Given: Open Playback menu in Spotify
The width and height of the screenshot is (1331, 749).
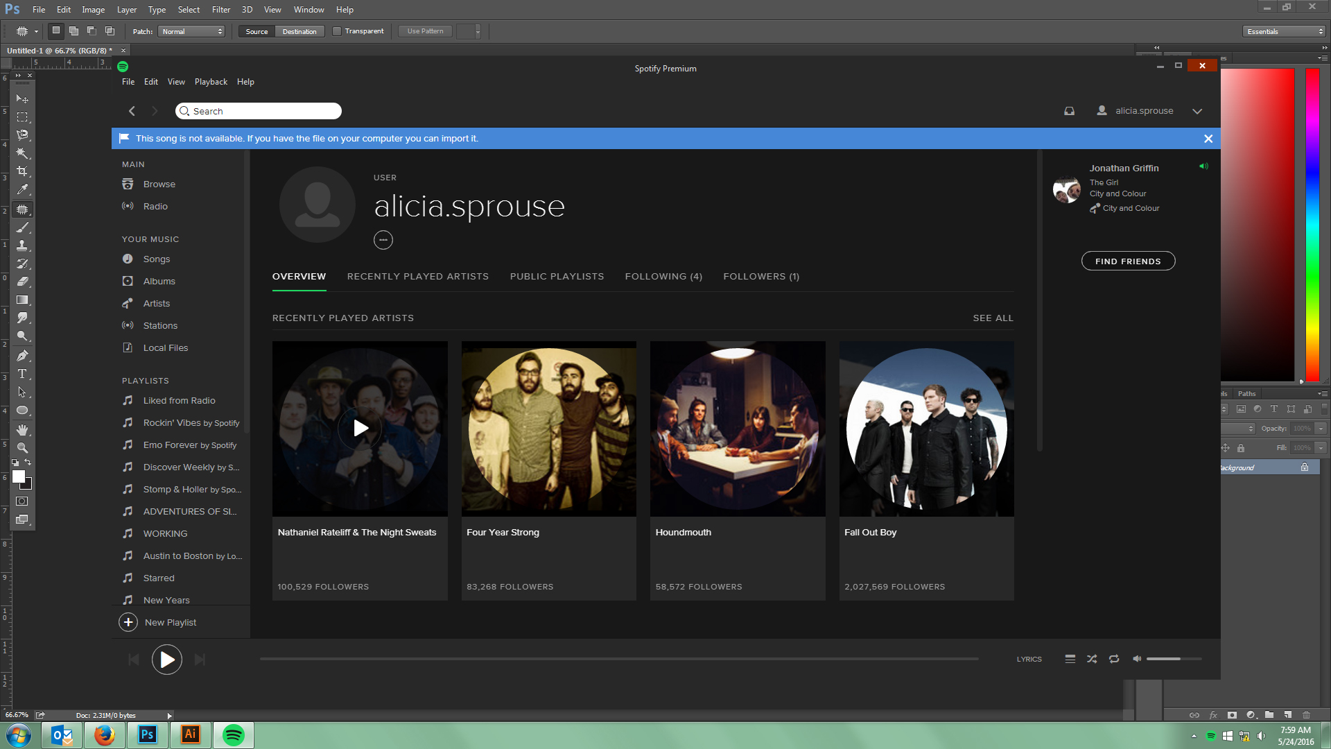Looking at the screenshot, I should click(210, 81).
